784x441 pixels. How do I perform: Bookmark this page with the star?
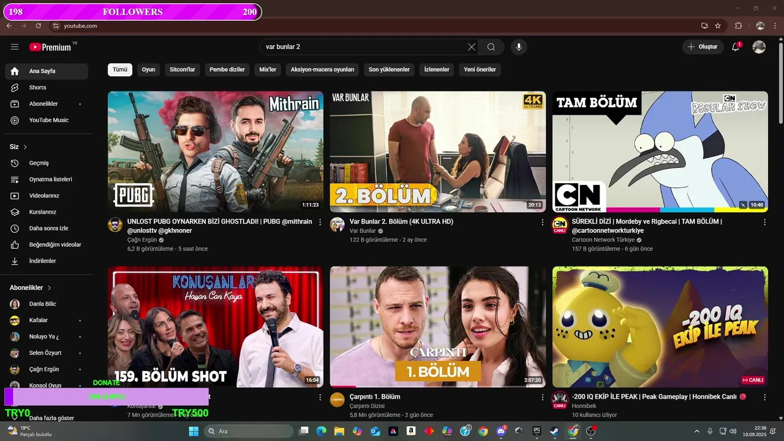718,26
